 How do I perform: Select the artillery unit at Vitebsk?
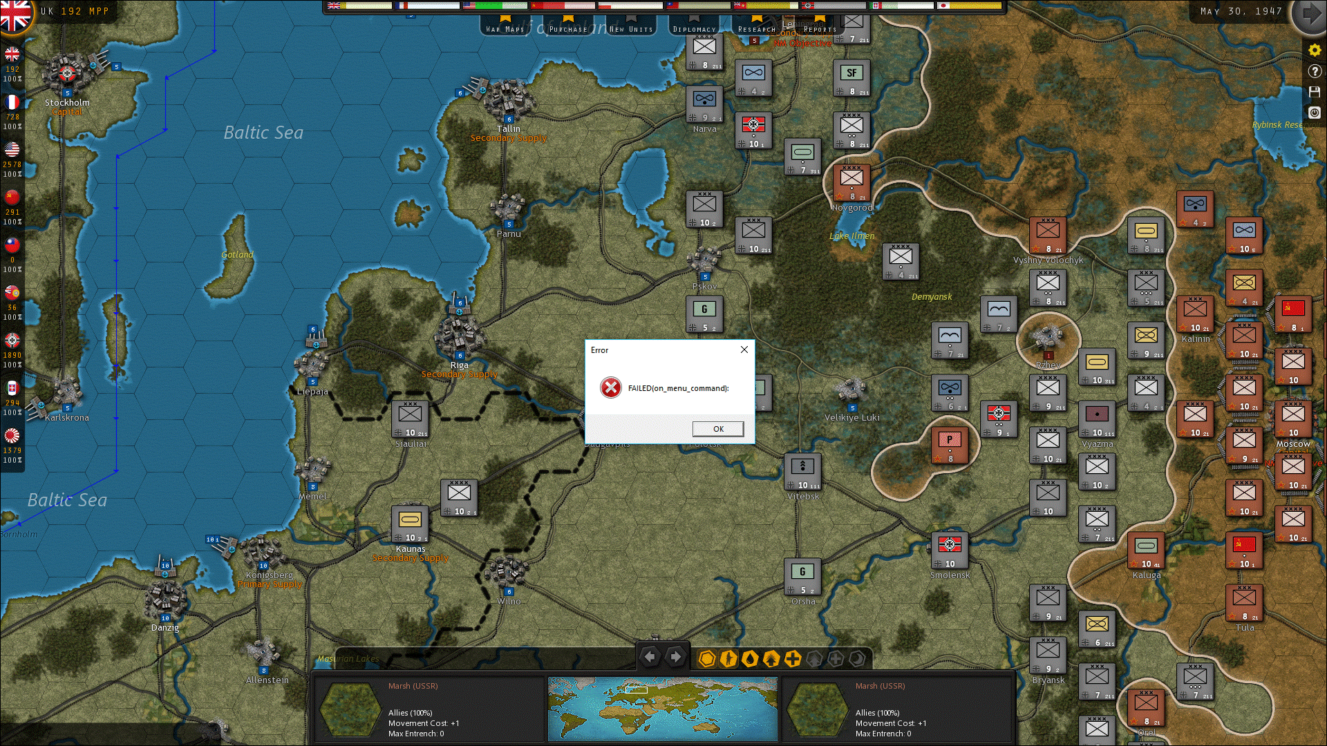pos(802,472)
